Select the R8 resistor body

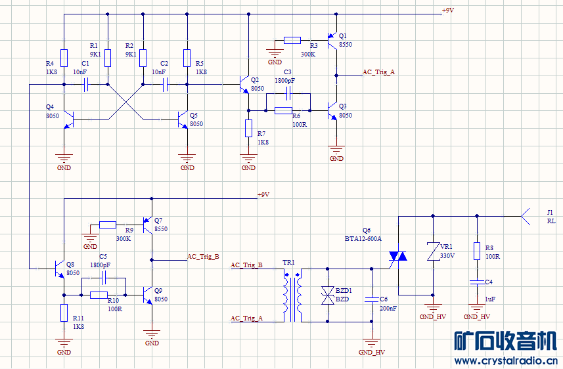[477, 251]
